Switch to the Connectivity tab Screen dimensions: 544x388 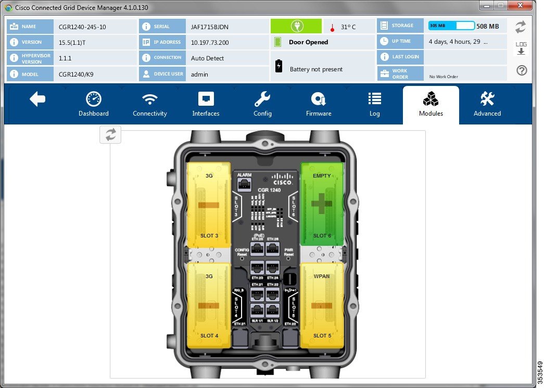click(150, 104)
